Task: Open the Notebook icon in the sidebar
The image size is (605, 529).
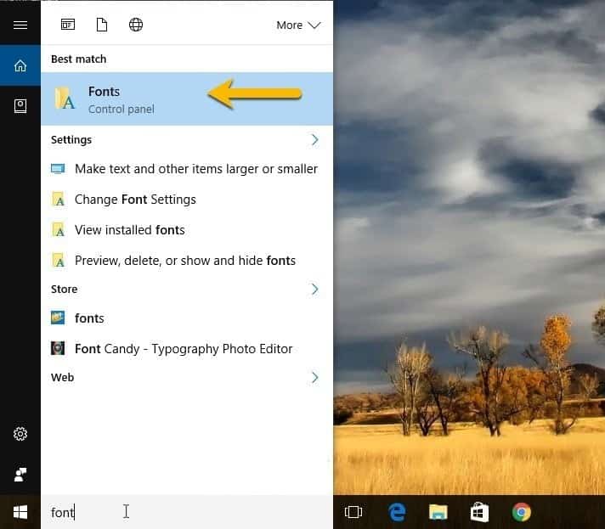Action: [x=20, y=106]
